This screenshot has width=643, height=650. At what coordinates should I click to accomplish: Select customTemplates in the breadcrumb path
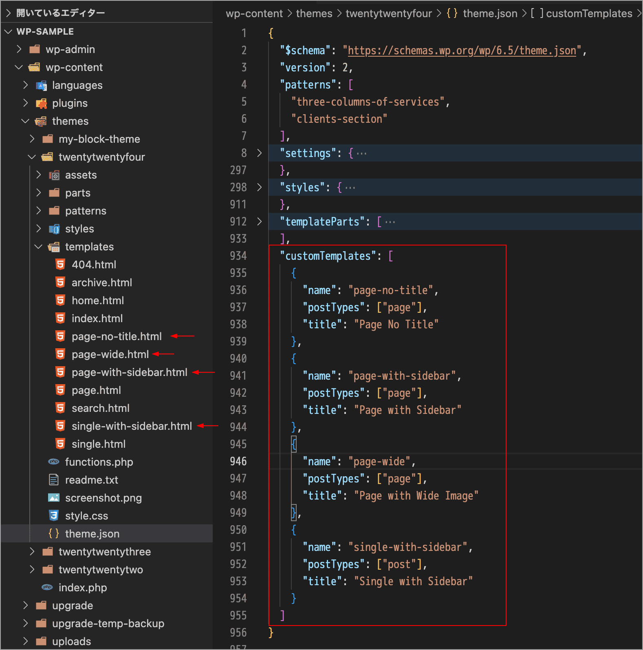pos(589,13)
